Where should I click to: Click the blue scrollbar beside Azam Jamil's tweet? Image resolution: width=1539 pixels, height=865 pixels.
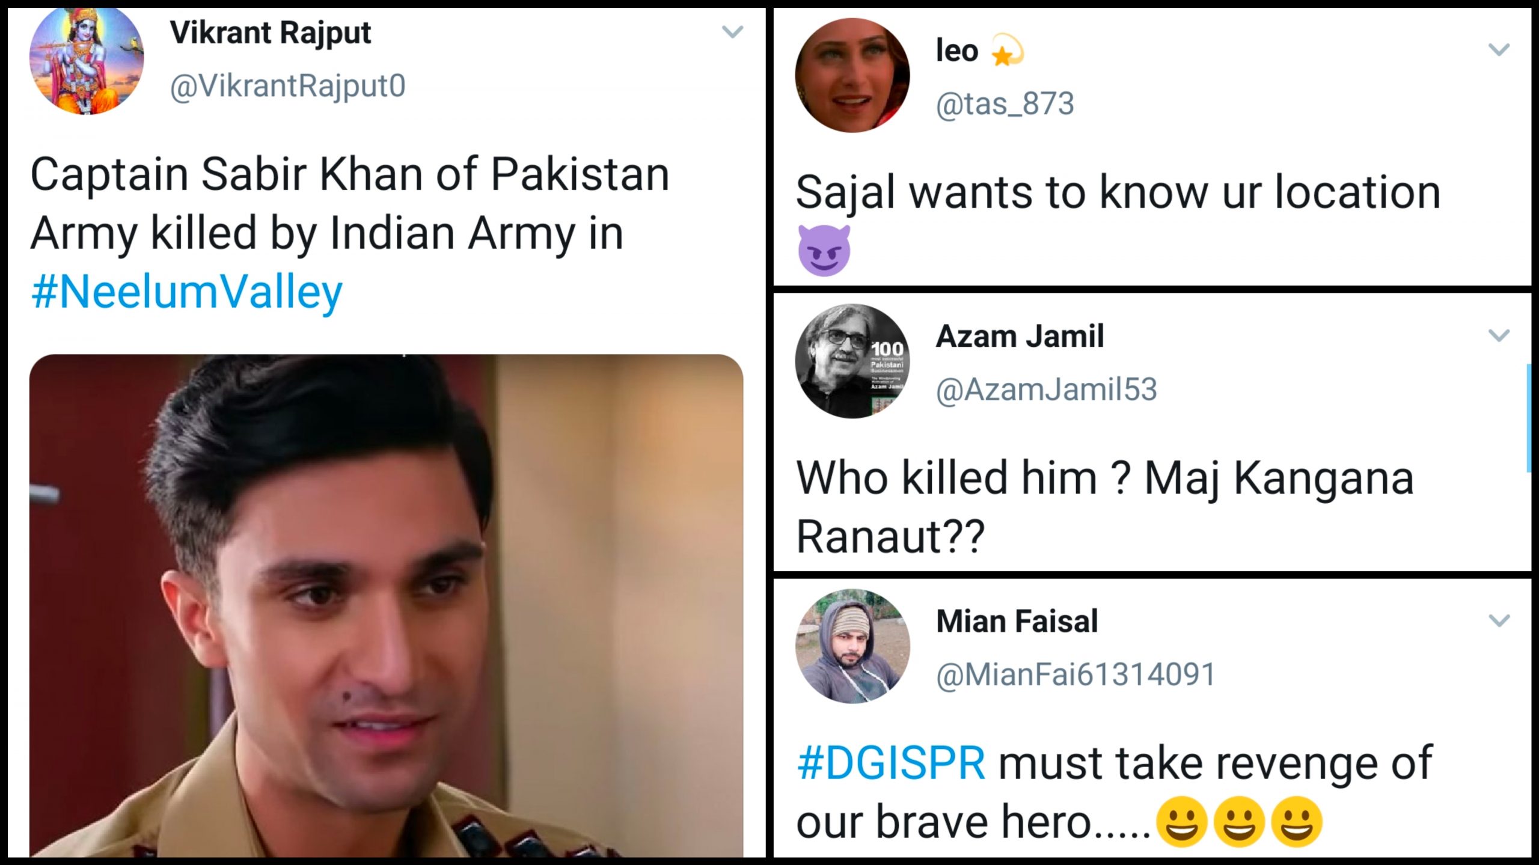pos(1529,418)
